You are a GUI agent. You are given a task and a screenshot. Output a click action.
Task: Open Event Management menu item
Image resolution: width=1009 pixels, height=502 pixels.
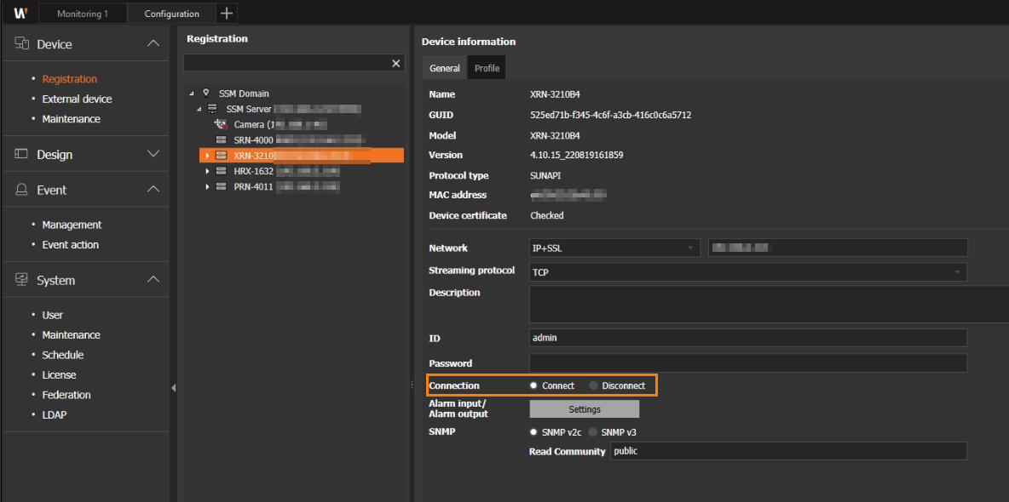click(72, 225)
